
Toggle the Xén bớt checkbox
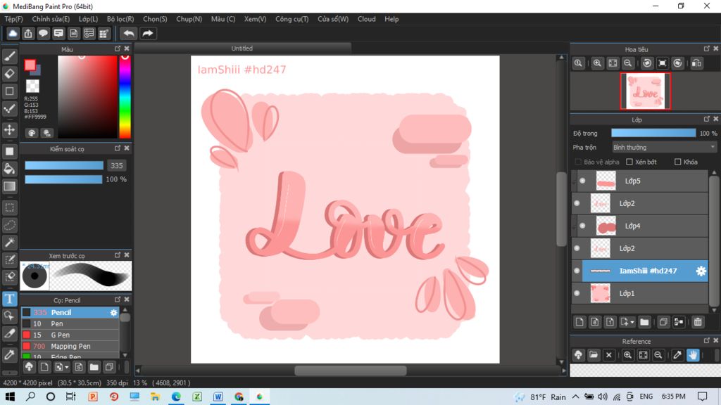[629, 162]
